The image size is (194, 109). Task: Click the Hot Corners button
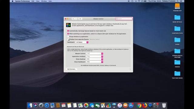point(72,69)
